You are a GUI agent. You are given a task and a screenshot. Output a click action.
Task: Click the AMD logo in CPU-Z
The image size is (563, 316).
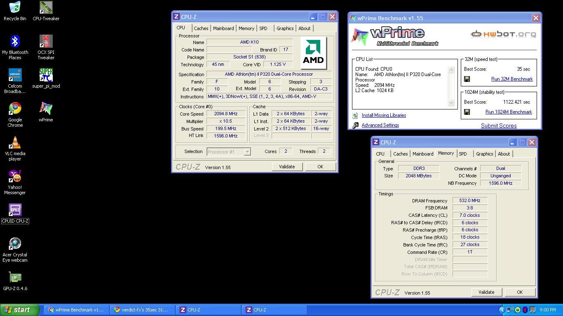click(x=313, y=53)
